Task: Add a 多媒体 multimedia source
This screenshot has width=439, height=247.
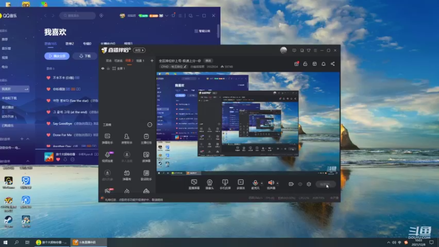Action: [x=240, y=184]
